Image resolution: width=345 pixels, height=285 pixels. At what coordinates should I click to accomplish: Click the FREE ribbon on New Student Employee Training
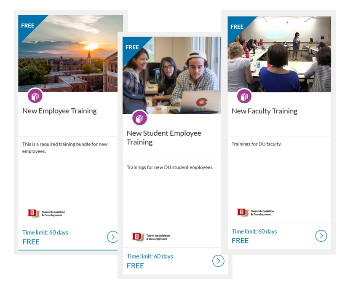[132, 48]
